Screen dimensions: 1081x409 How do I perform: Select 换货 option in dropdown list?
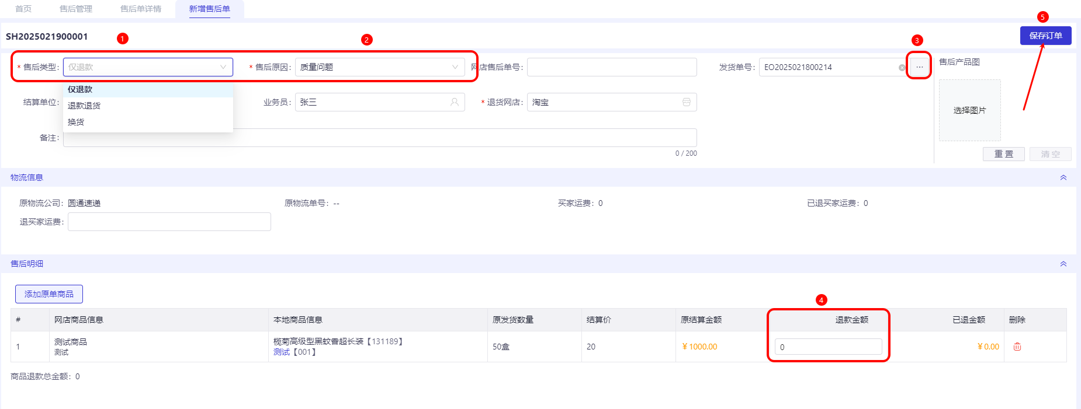pos(148,122)
